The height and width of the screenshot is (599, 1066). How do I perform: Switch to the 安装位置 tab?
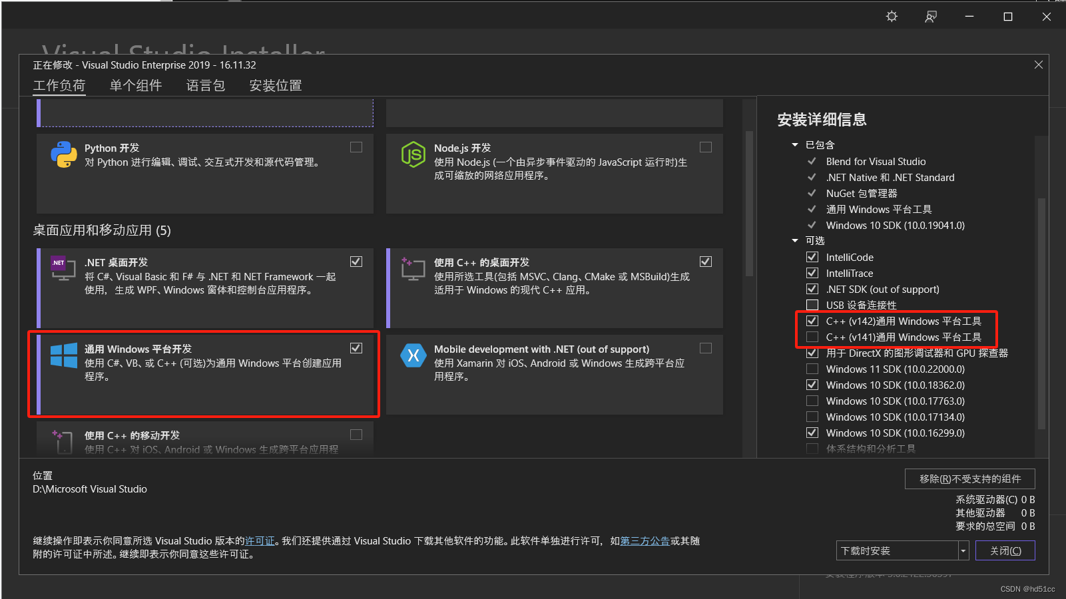pos(276,85)
